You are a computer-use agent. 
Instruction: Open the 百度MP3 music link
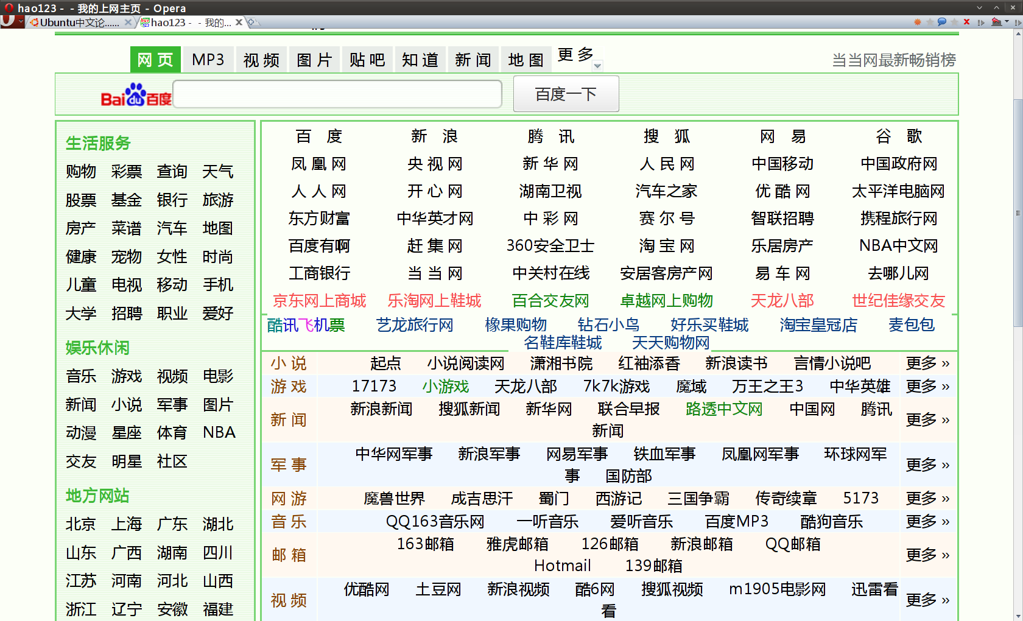pos(737,521)
